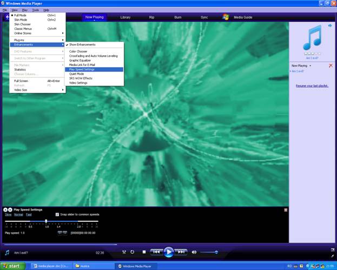This screenshot has width=337, height=270.
Task: Choose Color Chooser enhancement
Action: point(94,51)
